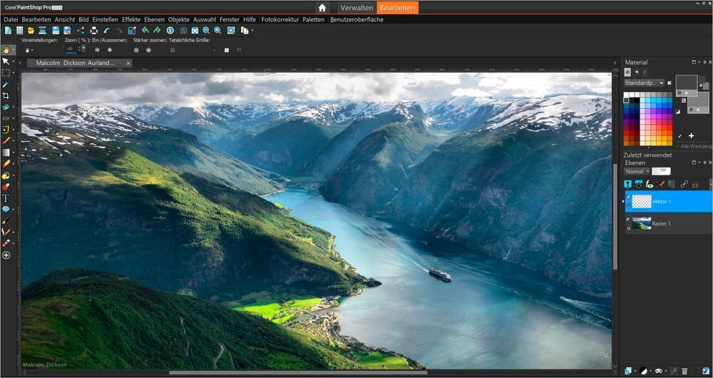Click the plus icon at toolbar bottom

coord(6,255)
